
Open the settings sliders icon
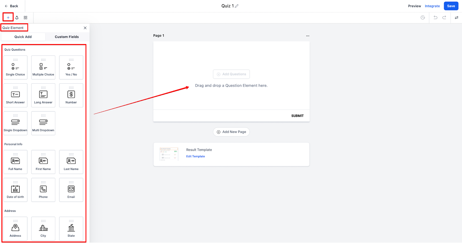pos(457,18)
